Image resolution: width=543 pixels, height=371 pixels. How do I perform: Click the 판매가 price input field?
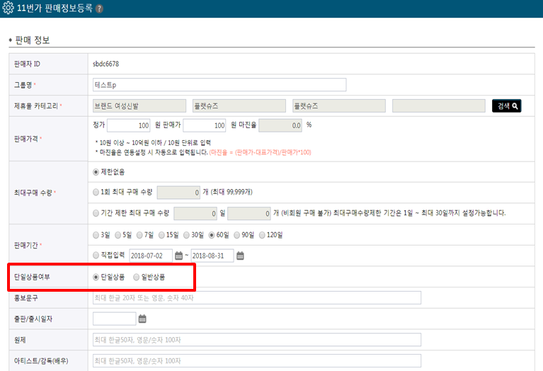[x=204, y=126]
